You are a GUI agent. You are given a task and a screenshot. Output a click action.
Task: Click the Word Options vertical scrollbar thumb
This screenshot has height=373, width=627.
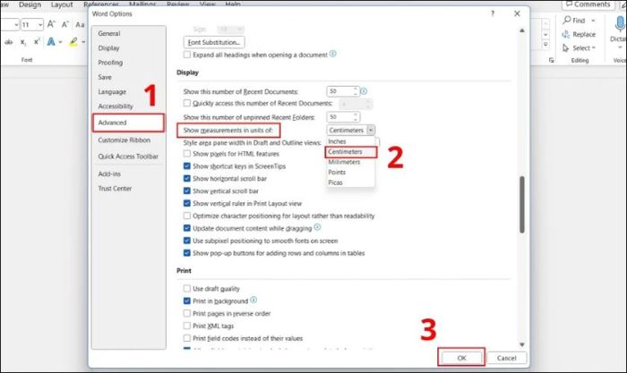click(522, 205)
